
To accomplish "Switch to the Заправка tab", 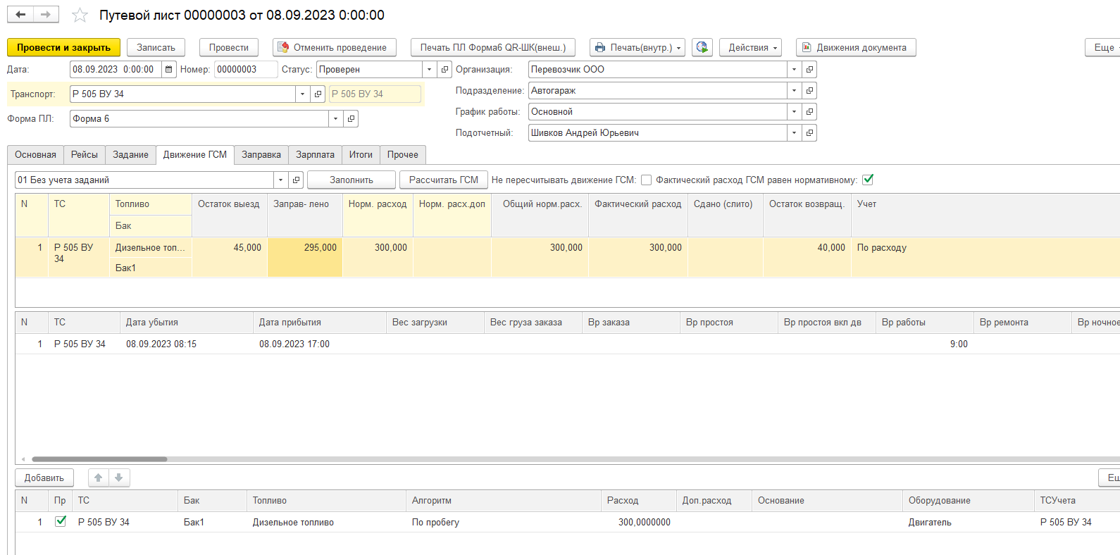I will point(261,155).
